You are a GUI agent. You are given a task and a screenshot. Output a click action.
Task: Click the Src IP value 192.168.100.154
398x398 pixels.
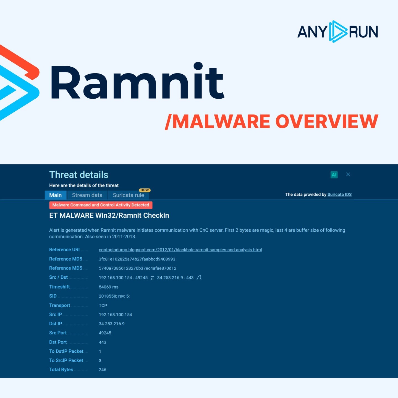pyautogui.click(x=115, y=315)
